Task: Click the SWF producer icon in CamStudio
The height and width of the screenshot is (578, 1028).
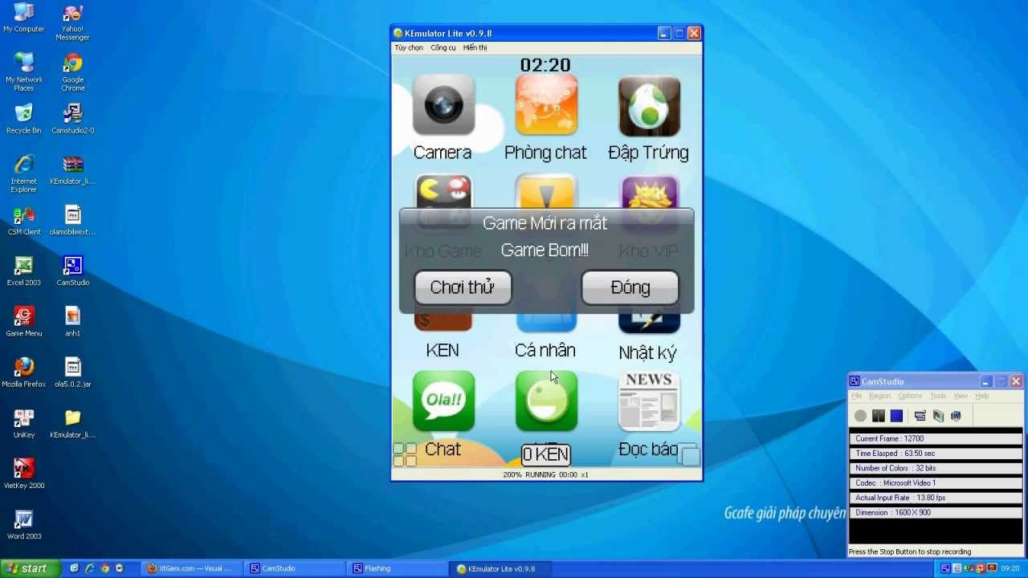Action: [956, 416]
